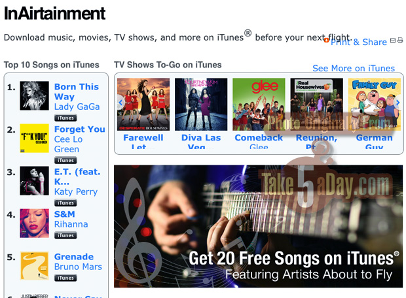Show next TV shows with right carousel arrow
406x298 pixels.
[x=397, y=103]
